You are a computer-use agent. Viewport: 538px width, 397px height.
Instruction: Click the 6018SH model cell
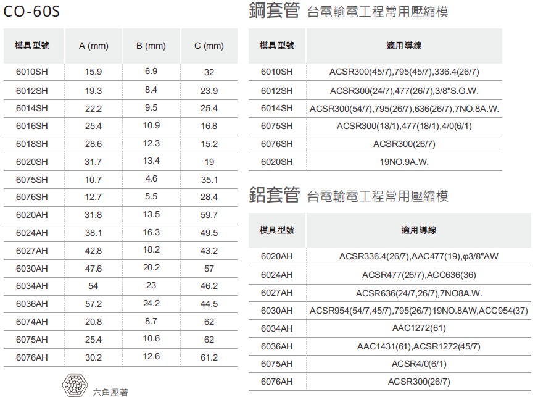click(32, 144)
